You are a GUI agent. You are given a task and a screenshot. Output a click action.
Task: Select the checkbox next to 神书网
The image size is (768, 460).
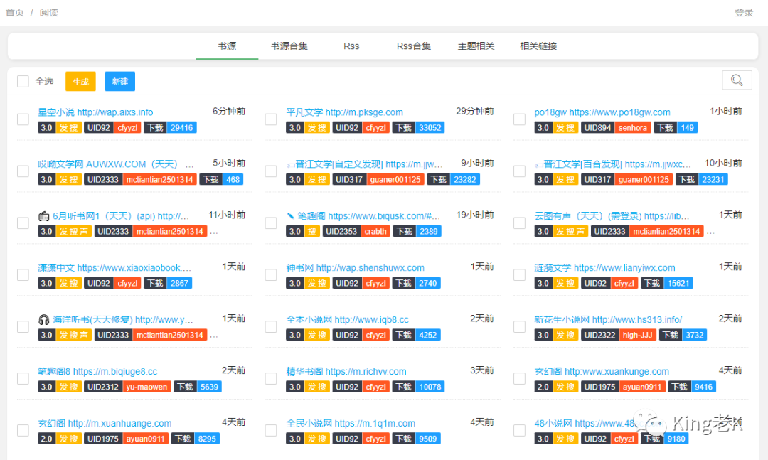tap(271, 275)
